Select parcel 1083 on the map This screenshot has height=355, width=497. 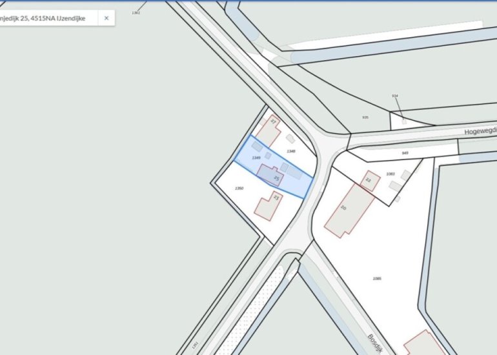[391, 174]
